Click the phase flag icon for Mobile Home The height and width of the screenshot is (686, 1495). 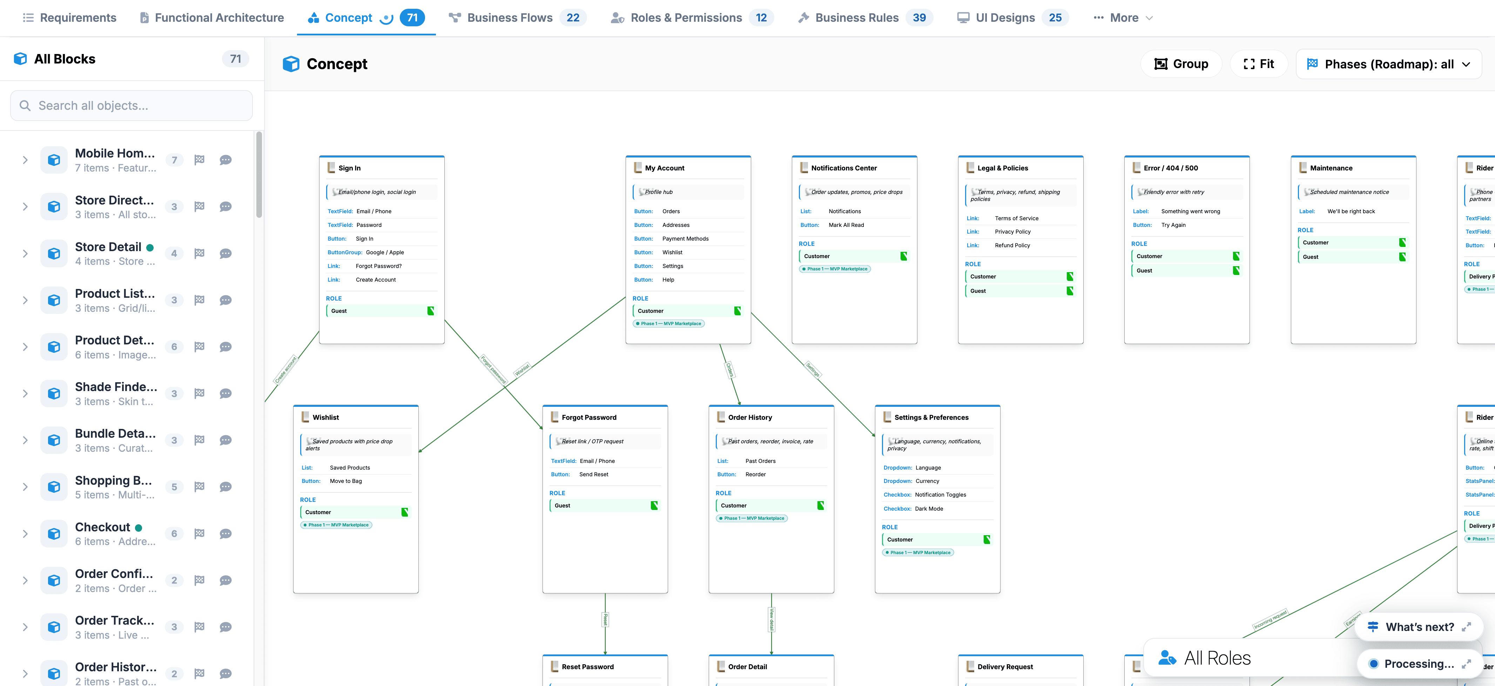(199, 160)
